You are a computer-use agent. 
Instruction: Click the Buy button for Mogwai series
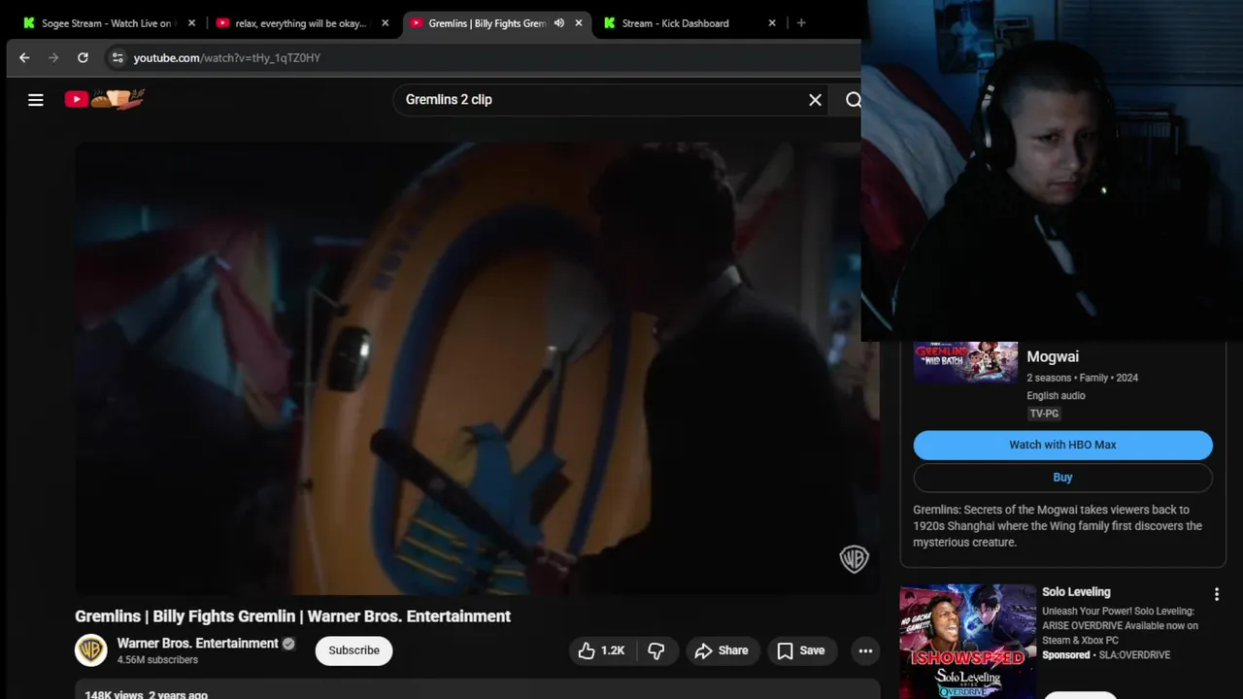click(1062, 478)
